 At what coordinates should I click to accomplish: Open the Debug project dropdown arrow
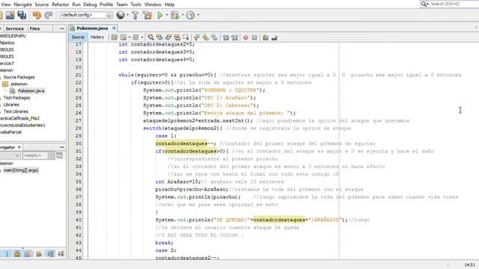(183, 15)
